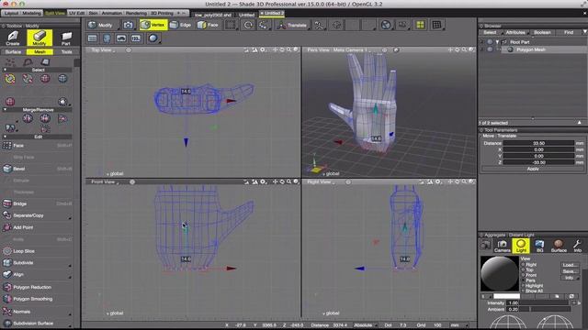The image size is (588, 330).
Task: Open the Layout tab
Action: coord(11,13)
